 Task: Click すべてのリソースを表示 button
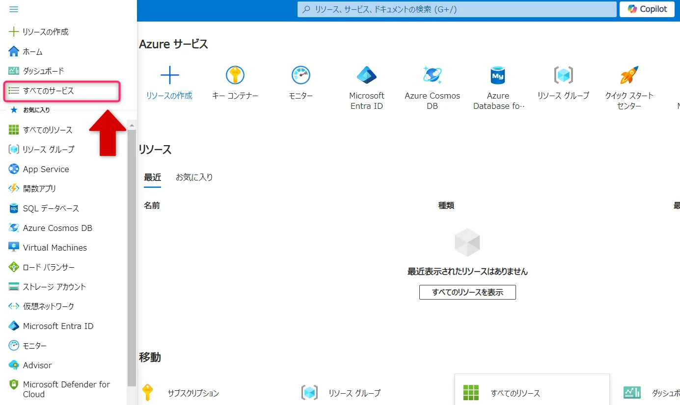coord(467,292)
